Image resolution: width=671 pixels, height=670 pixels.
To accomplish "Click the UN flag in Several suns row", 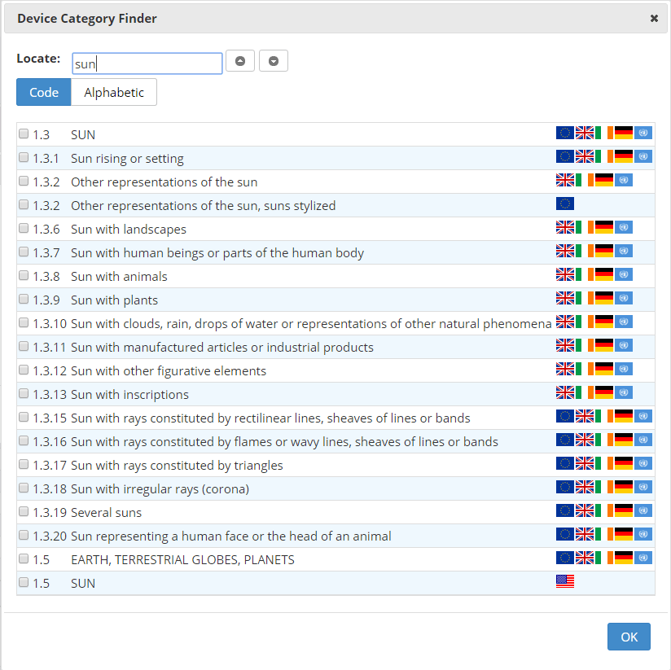I will [x=643, y=511].
